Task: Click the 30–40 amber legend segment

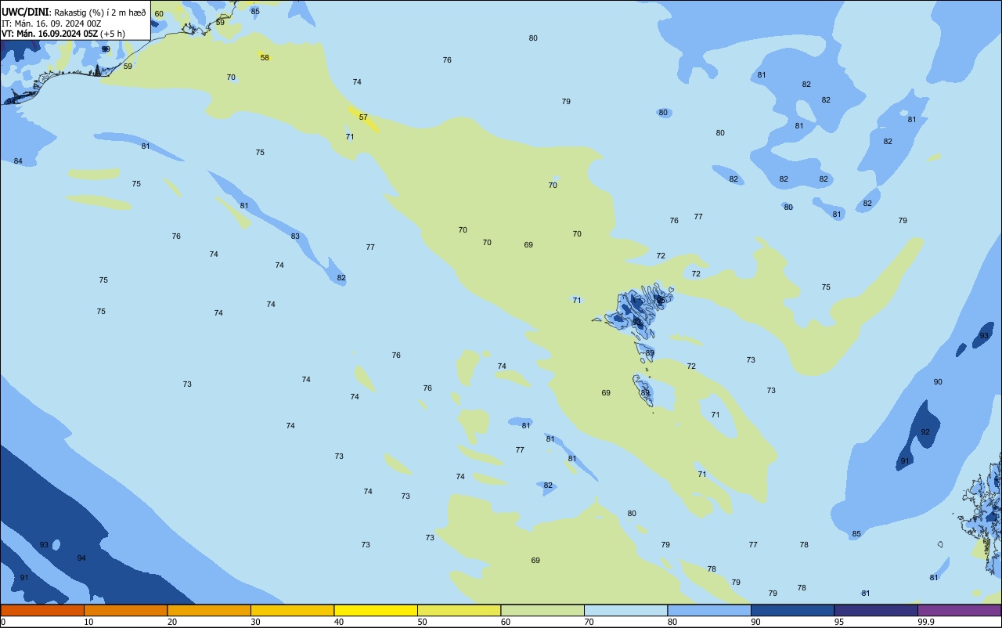Action: coord(292,610)
